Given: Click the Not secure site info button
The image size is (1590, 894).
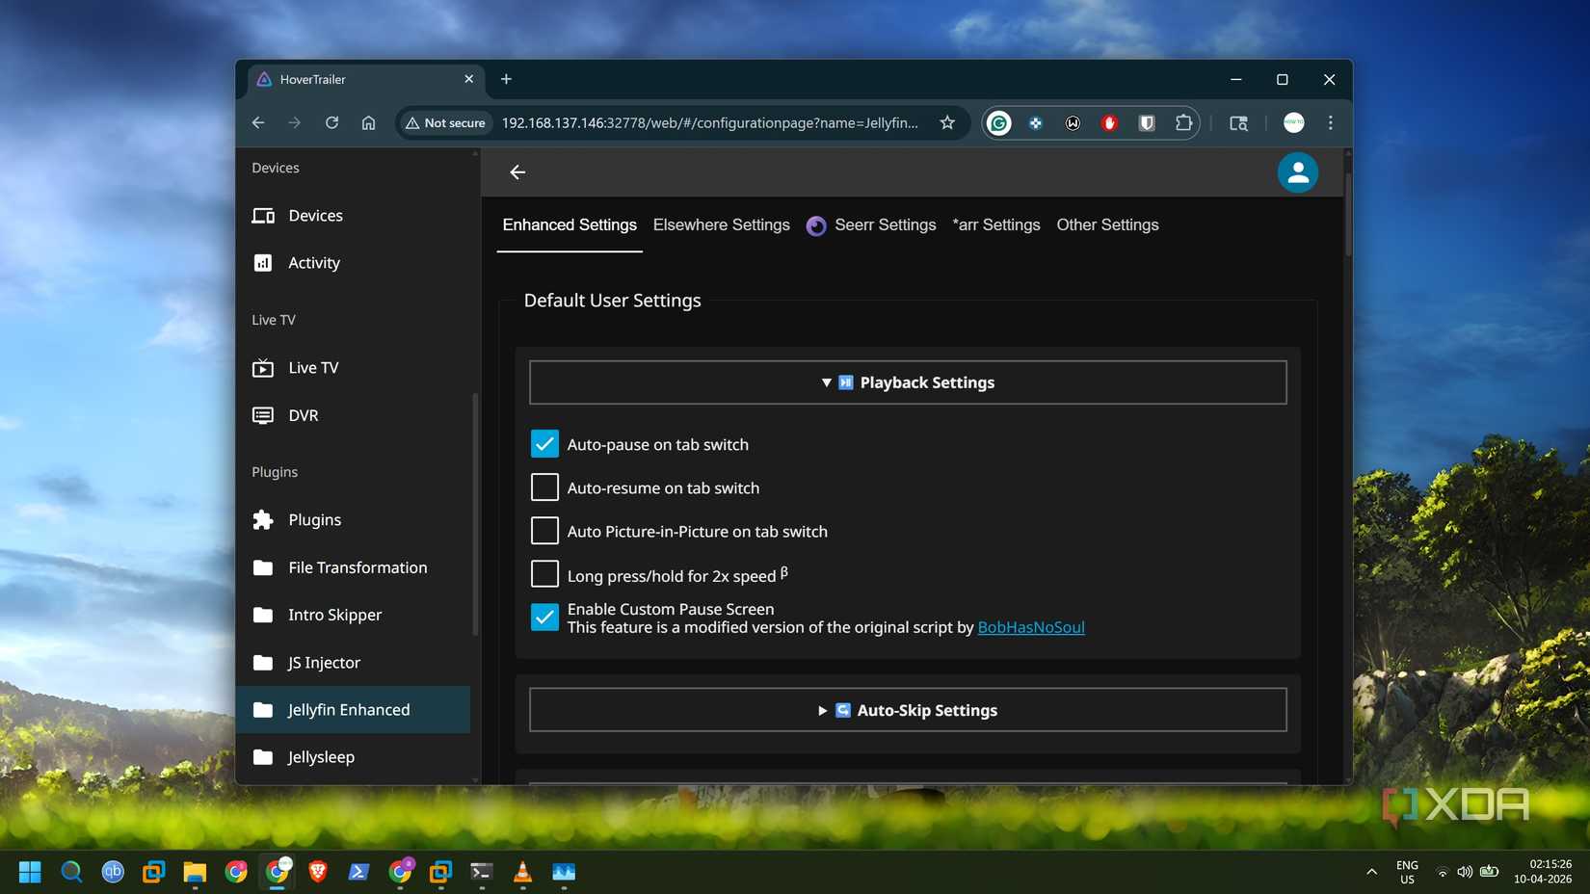Looking at the screenshot, I should point(445,123).
